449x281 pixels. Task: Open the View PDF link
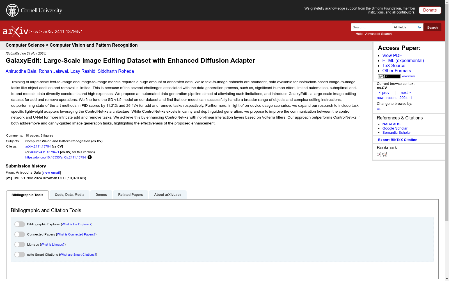(392, 56)
